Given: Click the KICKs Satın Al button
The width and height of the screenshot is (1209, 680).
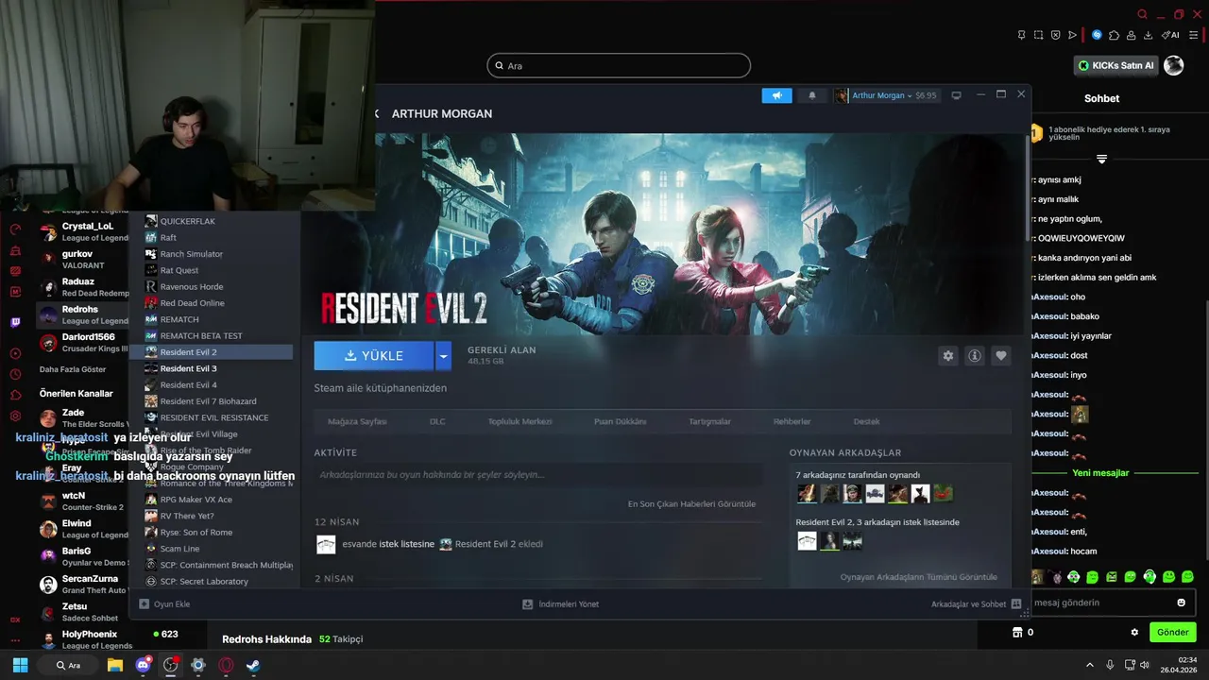Looking at the screenshot, I should tap(1116, 65).
